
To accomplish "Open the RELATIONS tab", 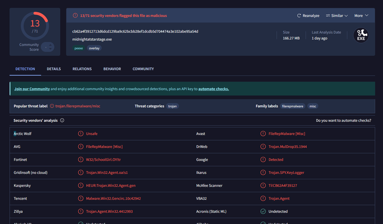I will 82,69.
